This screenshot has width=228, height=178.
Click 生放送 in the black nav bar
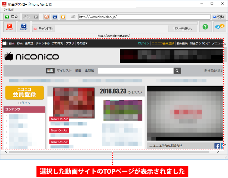29,43
